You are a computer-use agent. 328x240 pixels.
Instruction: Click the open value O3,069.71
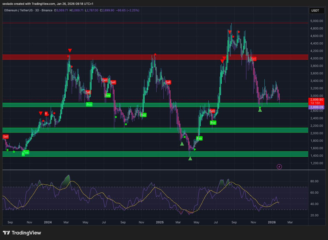[61, 10]
